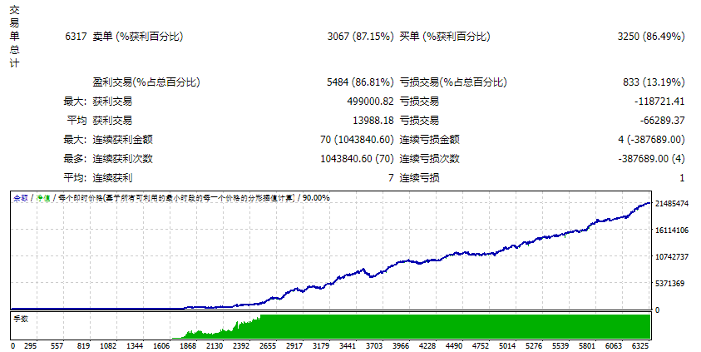Screen dimensions: 701x352
Task: Select the 买单 (%获利百分比) label
Action: [x=444, y=37]
